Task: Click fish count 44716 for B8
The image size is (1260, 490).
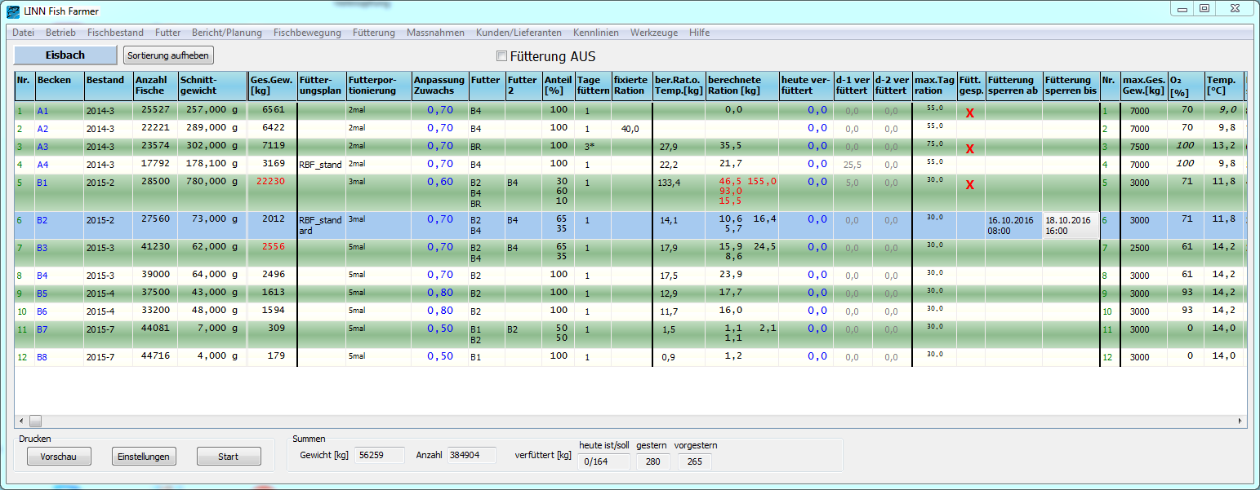Action: pos(154,356)
